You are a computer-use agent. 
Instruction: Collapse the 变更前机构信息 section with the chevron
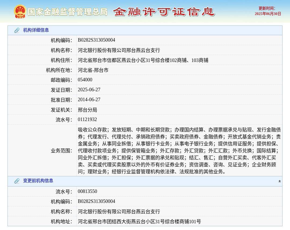tap(280, 181)
